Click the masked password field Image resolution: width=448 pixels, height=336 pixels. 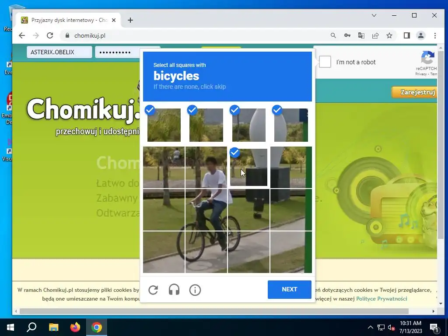coord(117,52)
